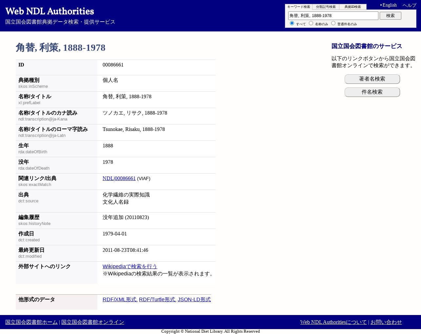Screen dimensions: 421x334
Task: Click the copyright notice text
Action: pyautogui.click(x=210, y=331)
